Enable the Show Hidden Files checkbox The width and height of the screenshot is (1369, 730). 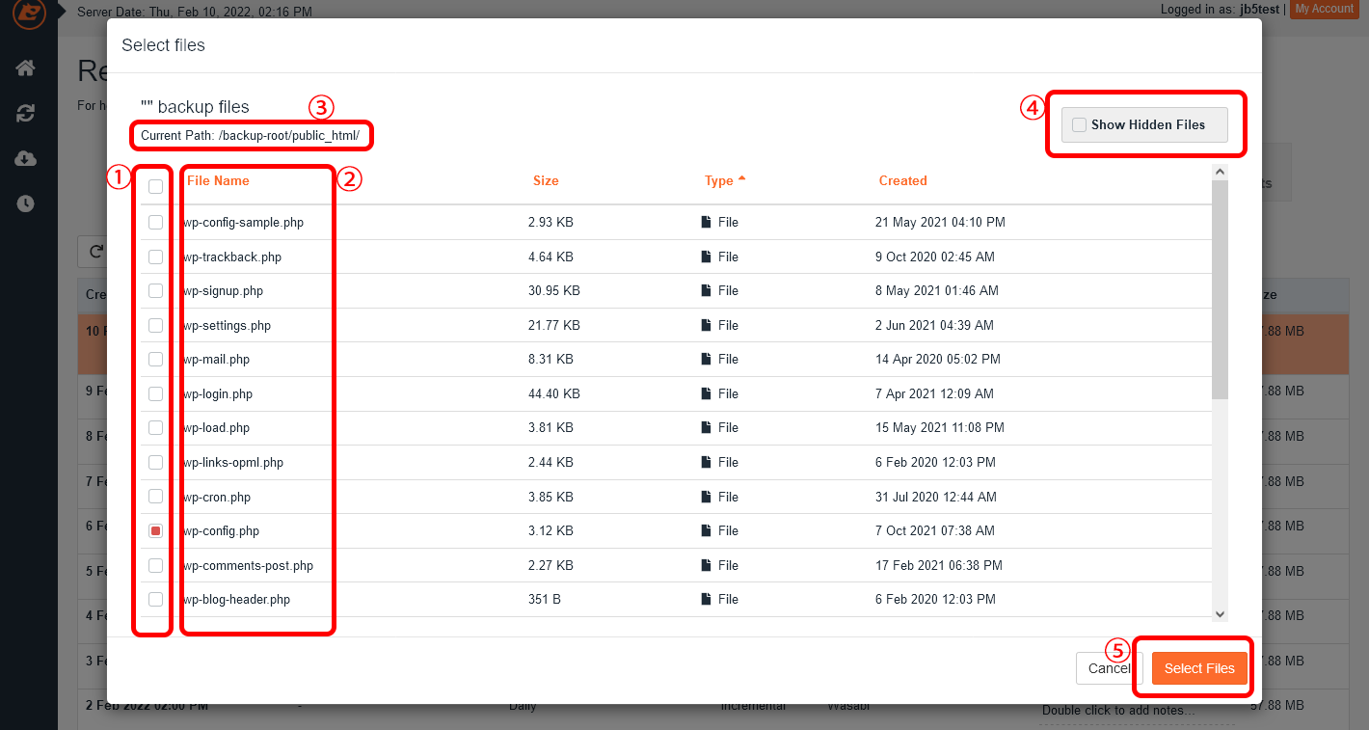1079,125
